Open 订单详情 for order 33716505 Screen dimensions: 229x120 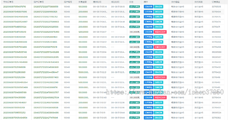[x=148, y=7]
